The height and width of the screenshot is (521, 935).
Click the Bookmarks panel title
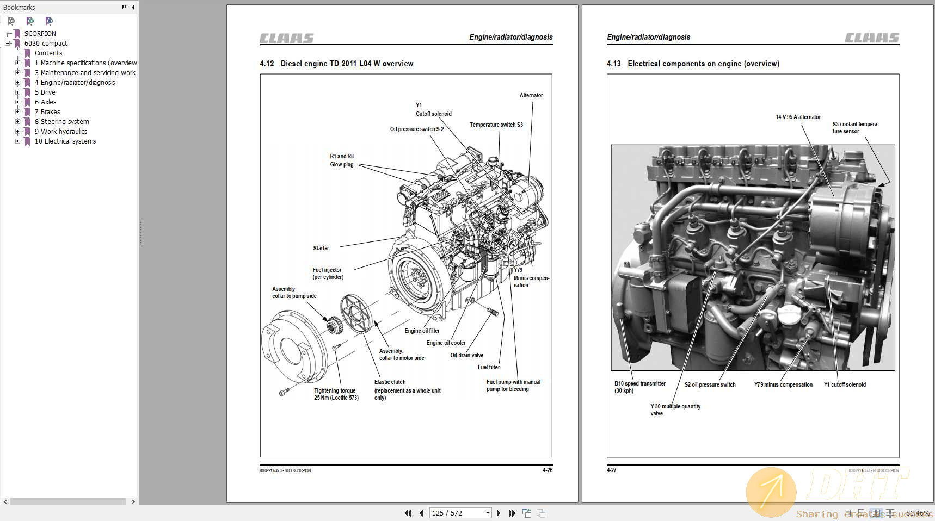[x=19, y=7]
